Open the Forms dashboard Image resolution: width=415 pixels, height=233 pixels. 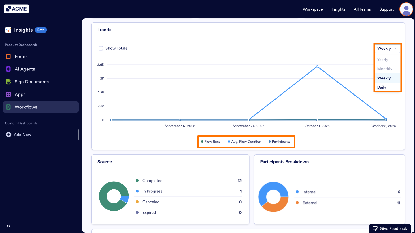[21, 56]
